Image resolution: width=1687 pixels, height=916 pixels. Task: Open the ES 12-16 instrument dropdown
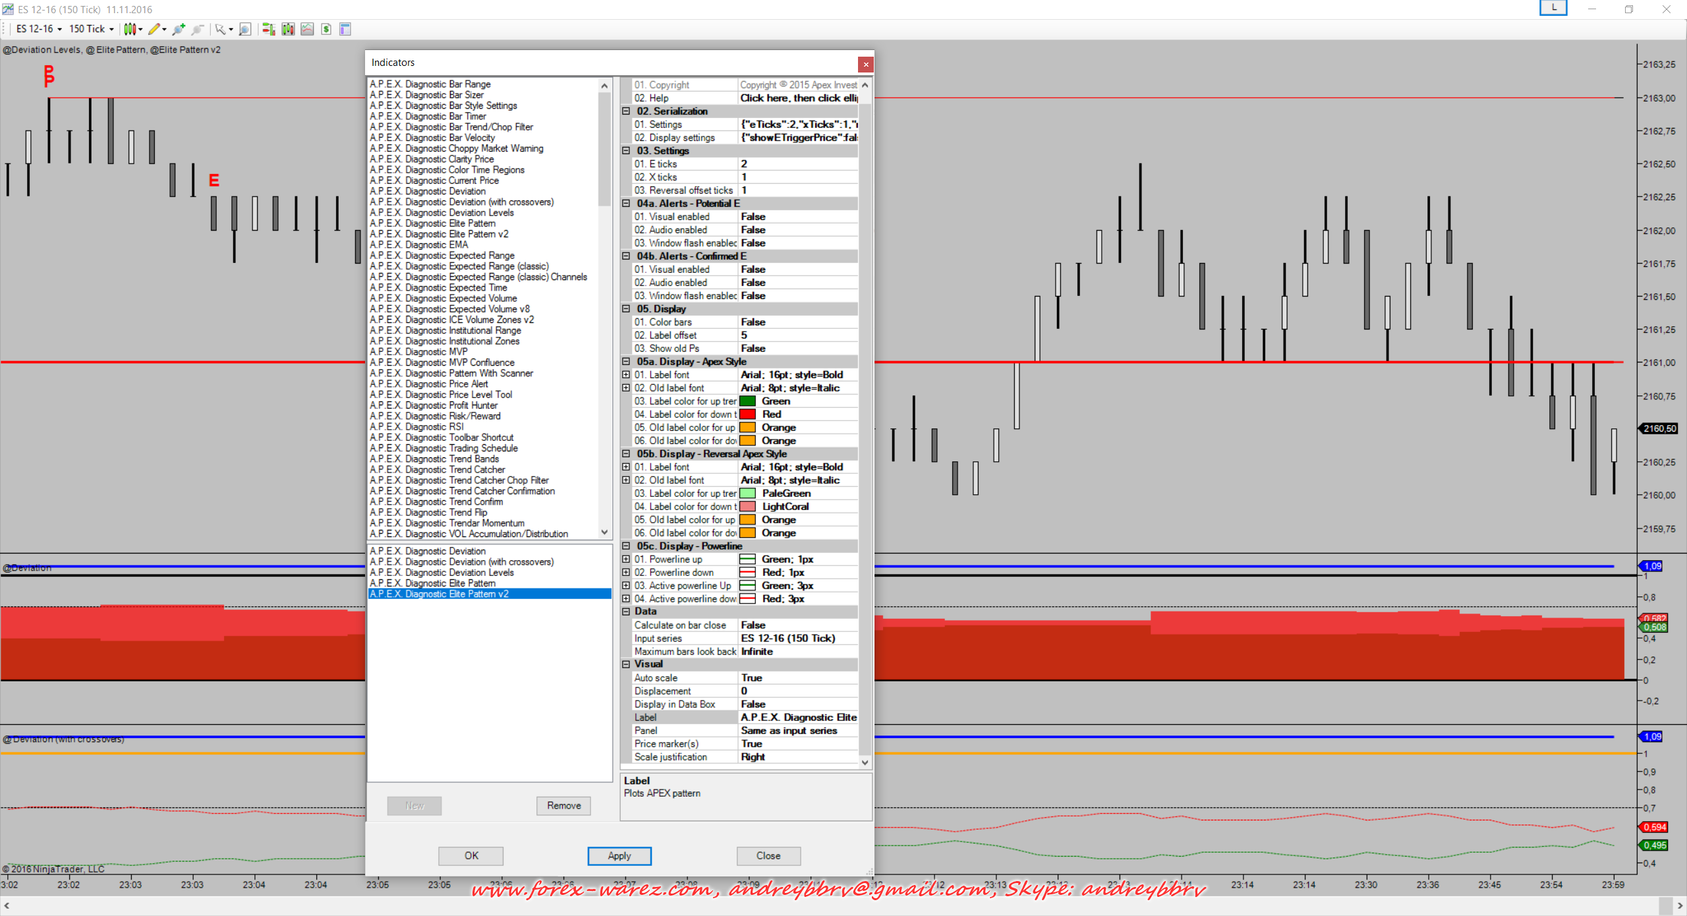point(38,29)
